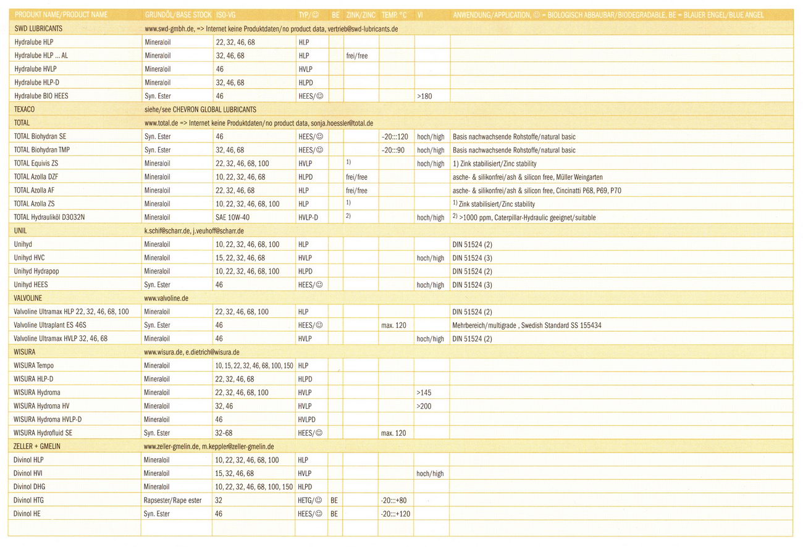Click the ZINK/ZINC column header
The width and height of the screenshot is (803, 547).
360,15
